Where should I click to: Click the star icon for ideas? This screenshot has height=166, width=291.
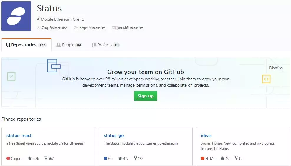pyautogui.click(x=222, y=158)
